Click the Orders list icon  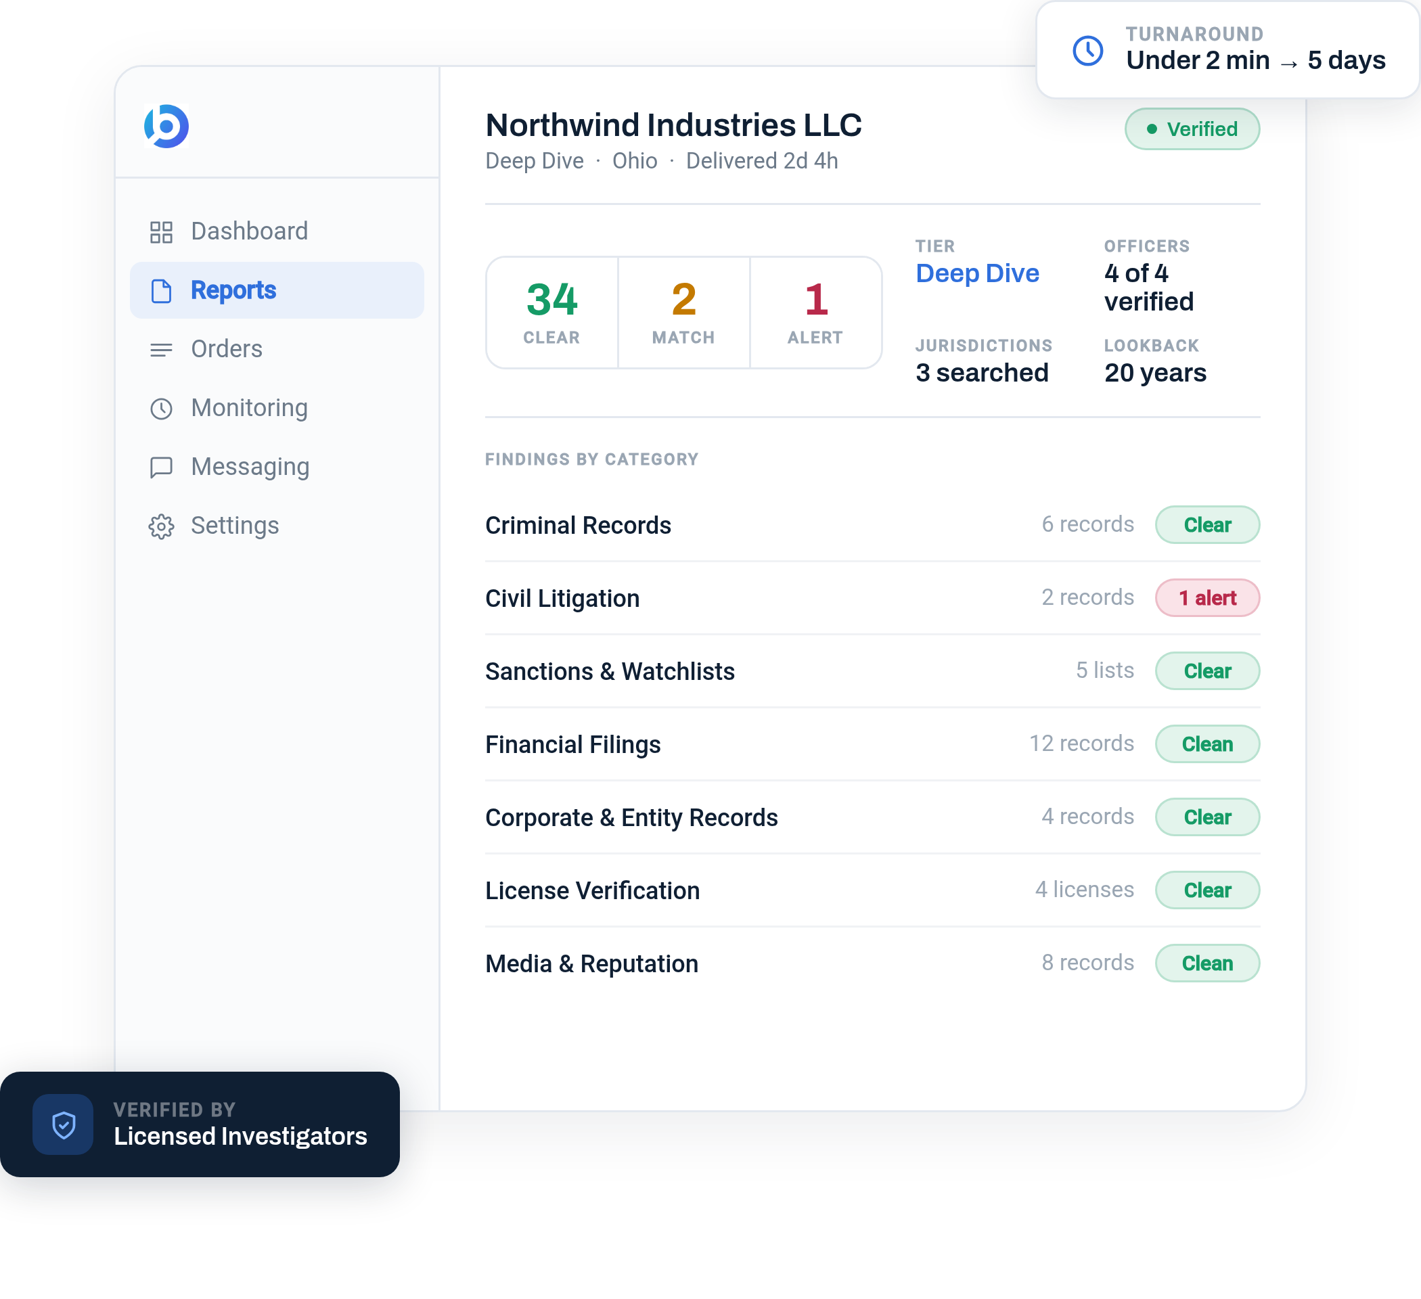click(x=162, y=350)
